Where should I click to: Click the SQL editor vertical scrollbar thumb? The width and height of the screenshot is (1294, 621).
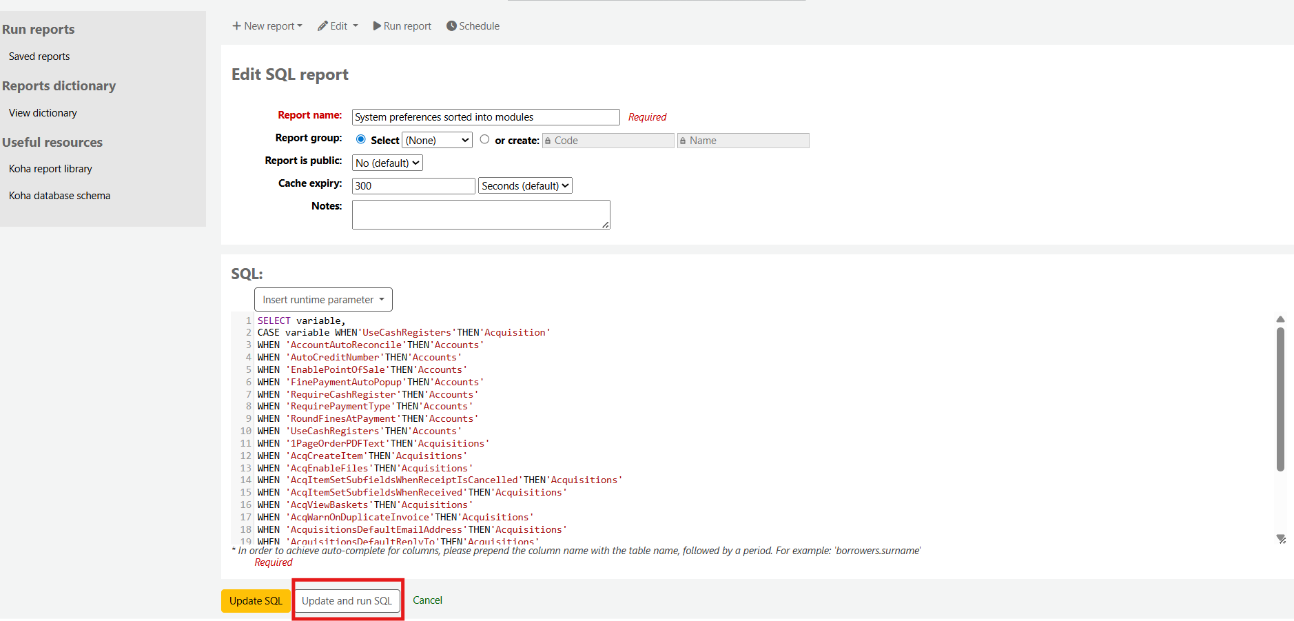[x=1280, y=400]
